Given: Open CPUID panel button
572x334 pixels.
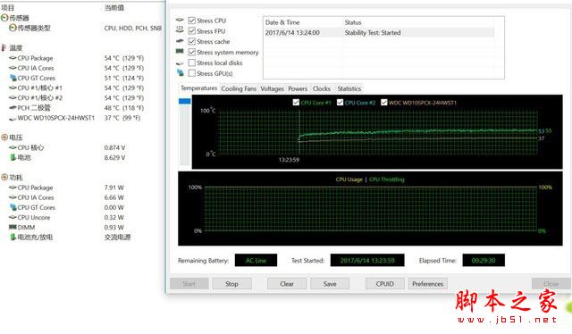Looking at the screenshot, I should (x=385, y=284).
